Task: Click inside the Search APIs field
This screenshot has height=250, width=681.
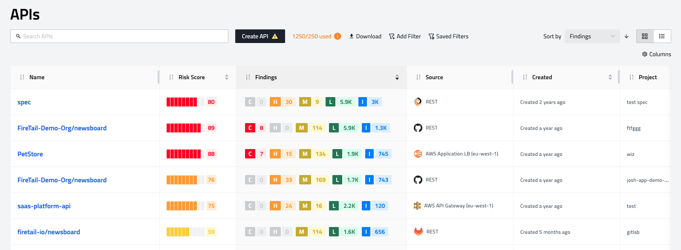Action: [x=119, y=36]
